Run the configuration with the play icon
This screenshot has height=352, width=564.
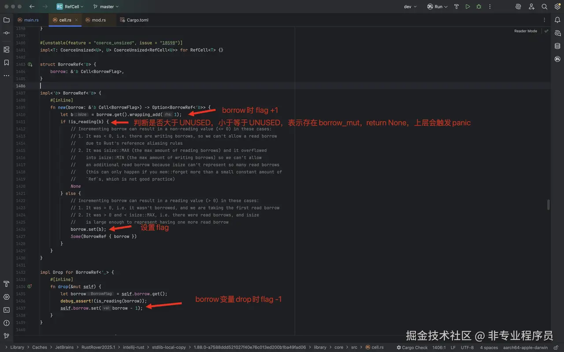(468, 7)
